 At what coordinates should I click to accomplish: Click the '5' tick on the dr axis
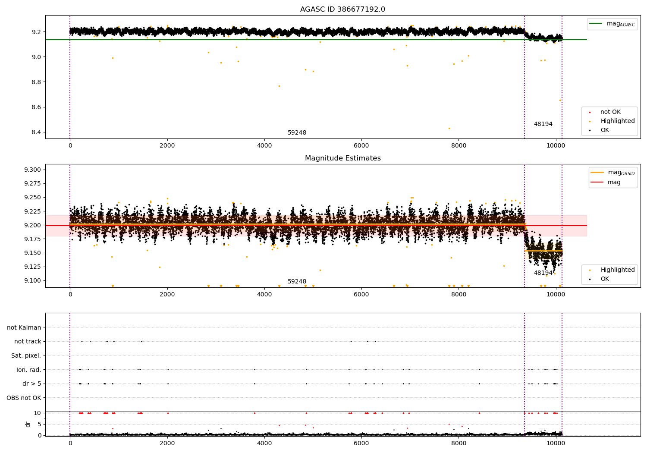pyautogui.click(x=39, y=425)
